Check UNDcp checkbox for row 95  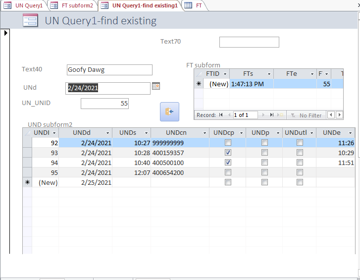228,172
